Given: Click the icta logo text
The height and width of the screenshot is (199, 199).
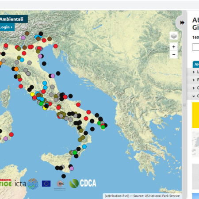Looking at the screenshot, I should click(20, 184).
